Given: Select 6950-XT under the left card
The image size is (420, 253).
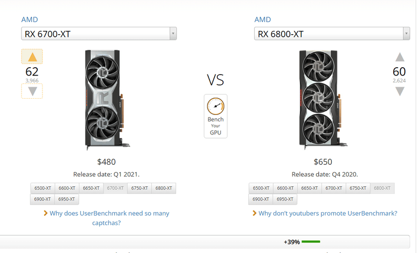Looking at the screenshot, I should click(67, 199).
